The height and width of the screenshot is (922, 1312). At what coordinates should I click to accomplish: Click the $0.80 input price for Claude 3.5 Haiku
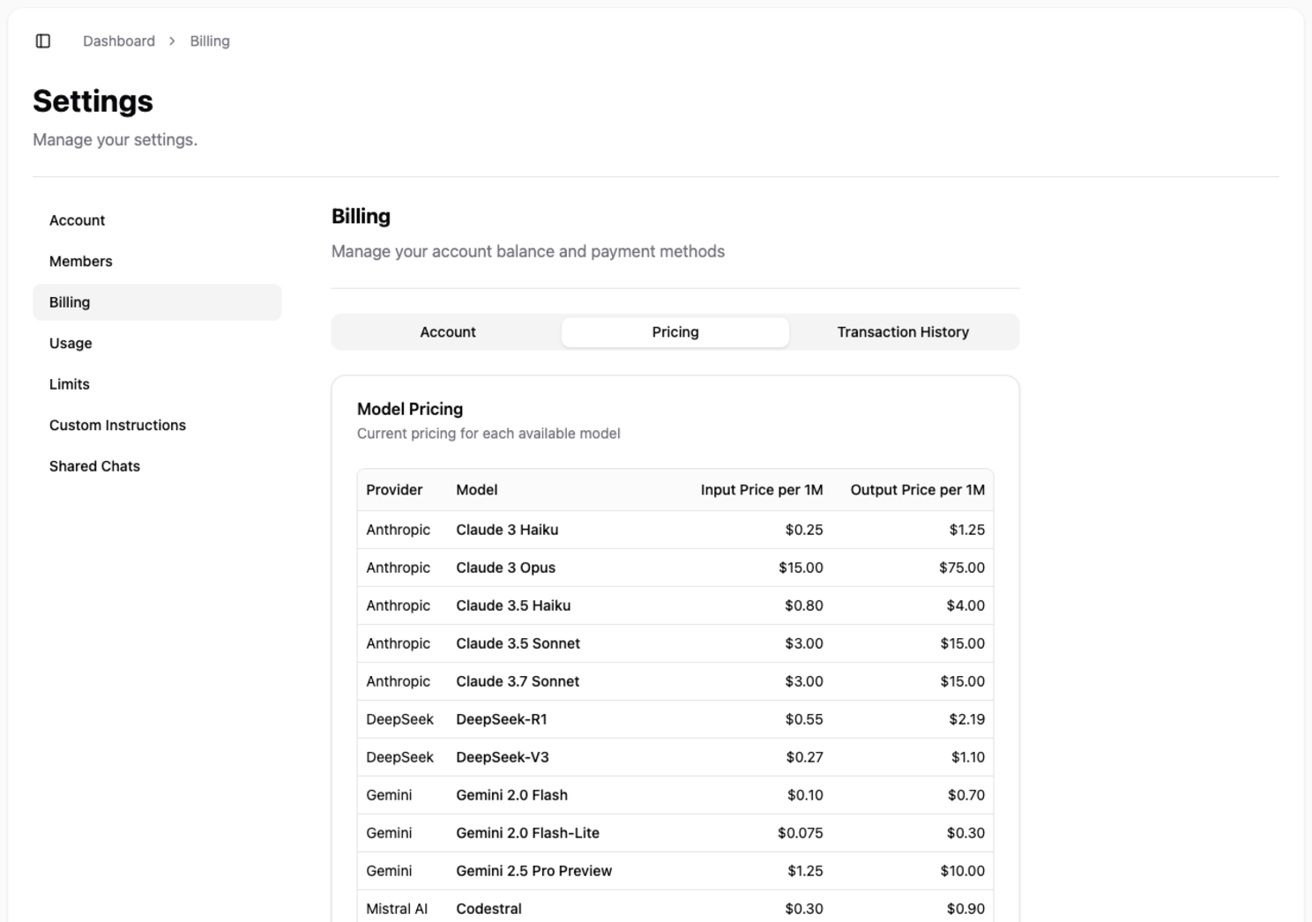[804, 606]
